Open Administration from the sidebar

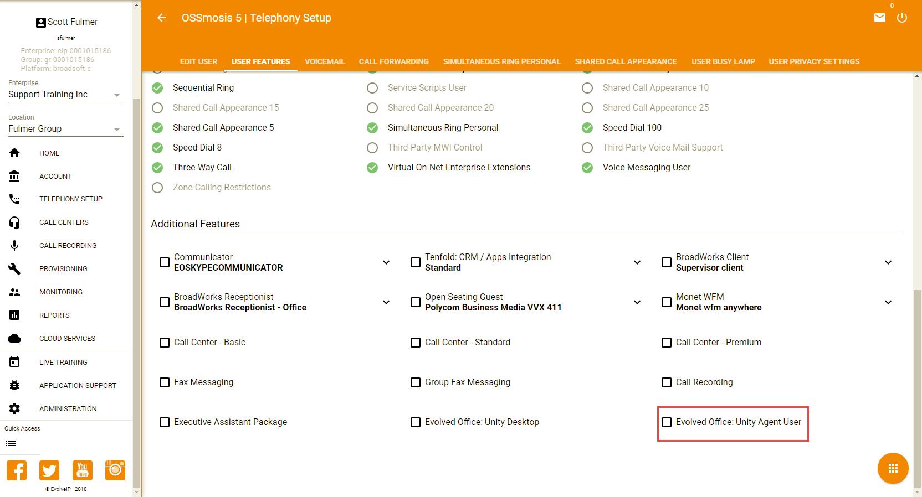(x=68, y=409)
